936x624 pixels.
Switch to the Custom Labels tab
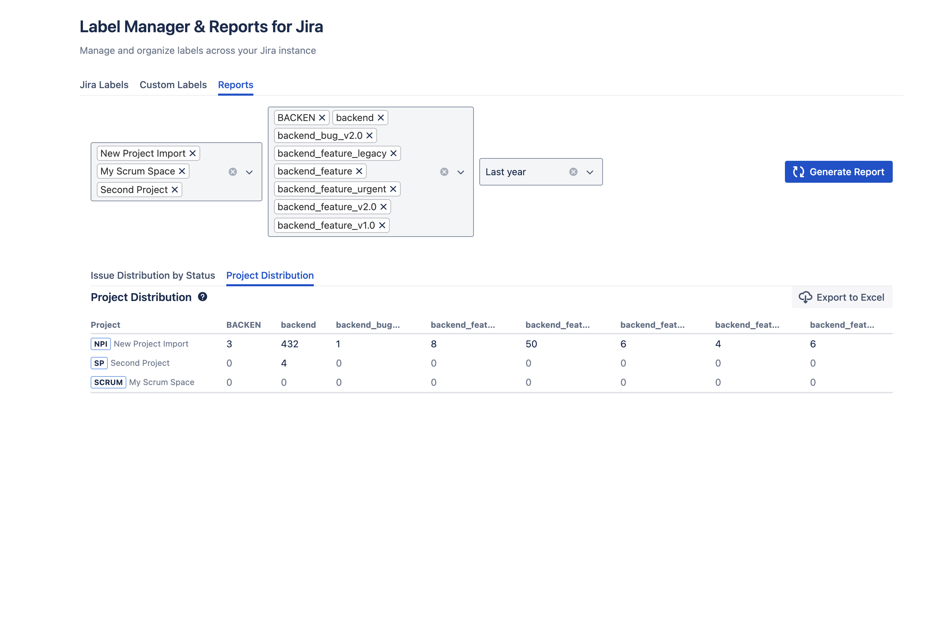(x=173, y=85)
